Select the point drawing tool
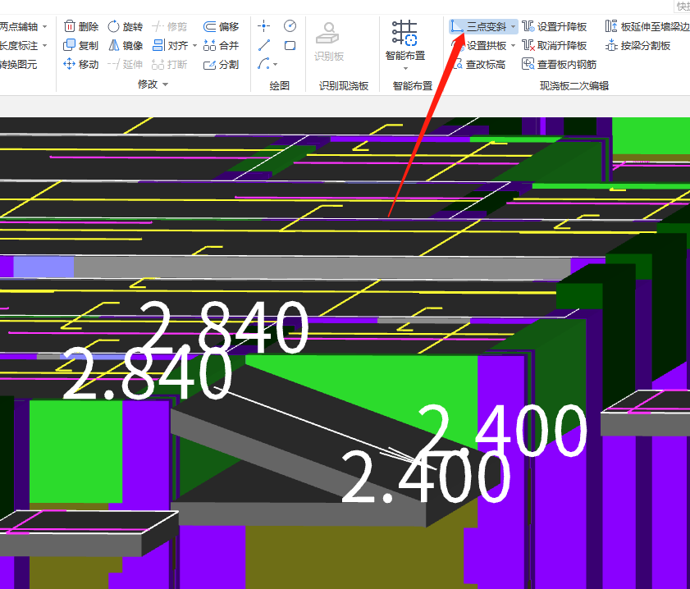This screenshot has height=589, width=690. (263, 26)
